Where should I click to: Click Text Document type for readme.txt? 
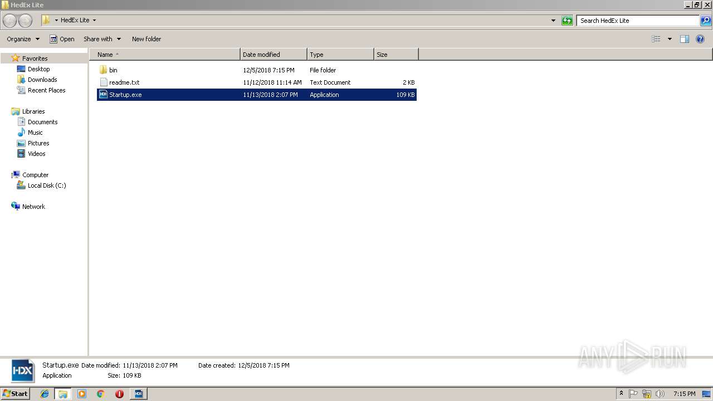pos(330,82)
